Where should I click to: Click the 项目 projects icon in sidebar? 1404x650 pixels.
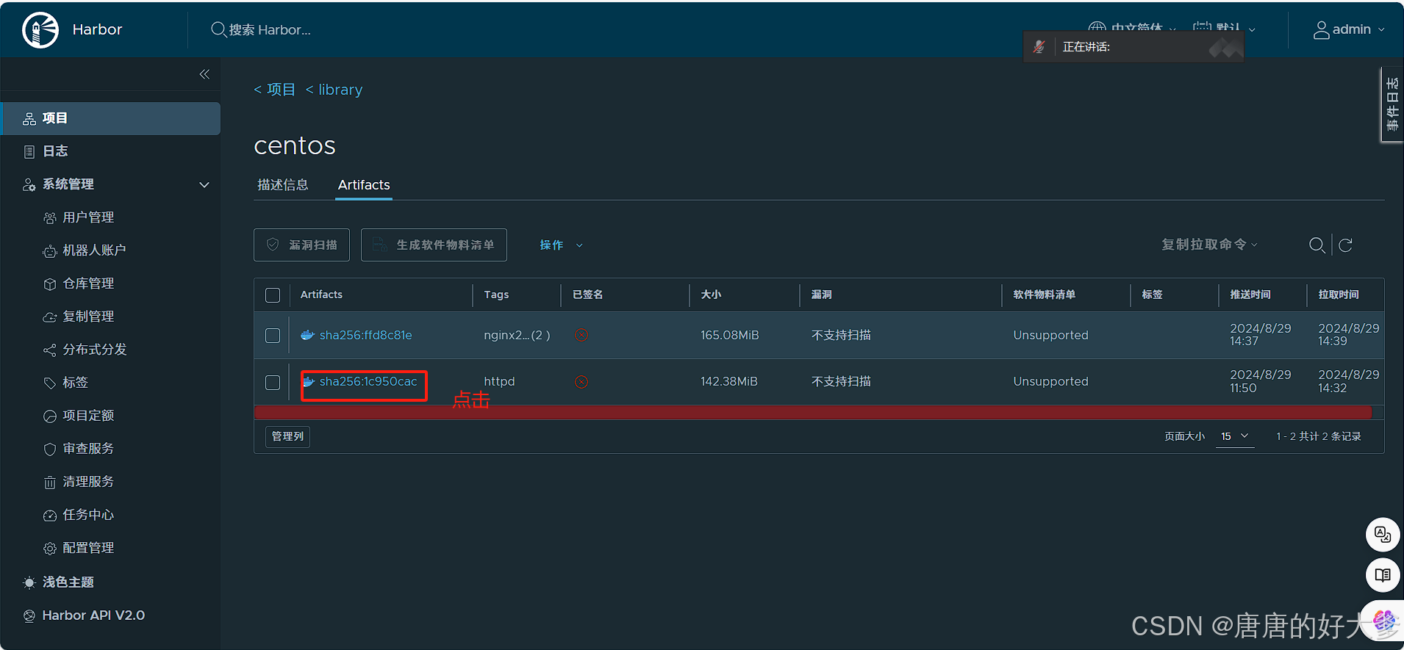29,118
